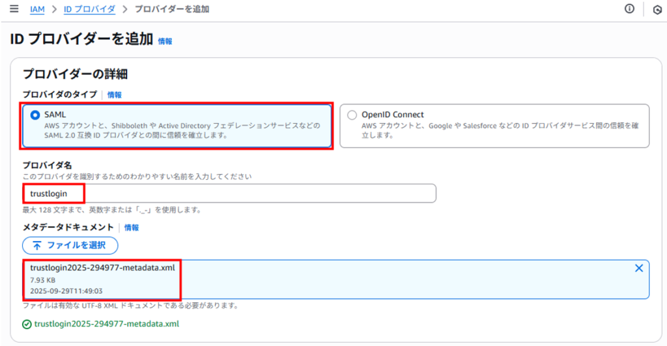Screen dimensions: 667x346
Task: Open the hamburger navigation menu
Action: click(14, 10)
